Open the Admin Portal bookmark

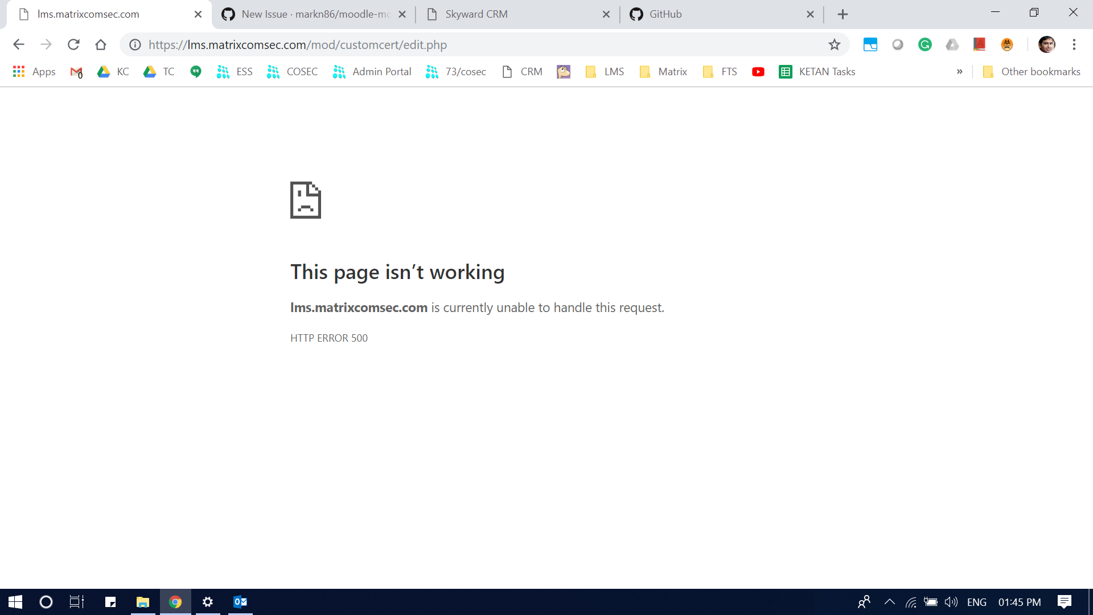coord(372,72)
